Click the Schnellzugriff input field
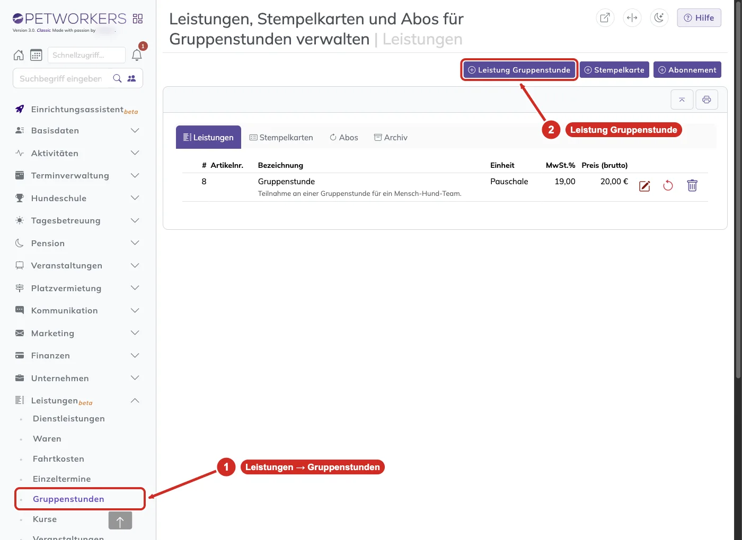The width and height of the screenshot is (742, 540). click(86, 55)
